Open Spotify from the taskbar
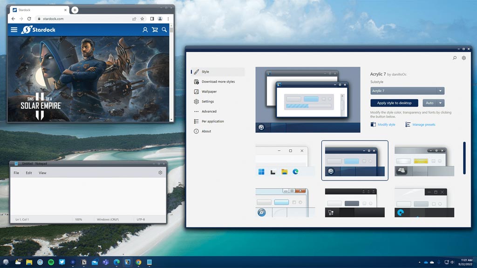 click(51, 262)
